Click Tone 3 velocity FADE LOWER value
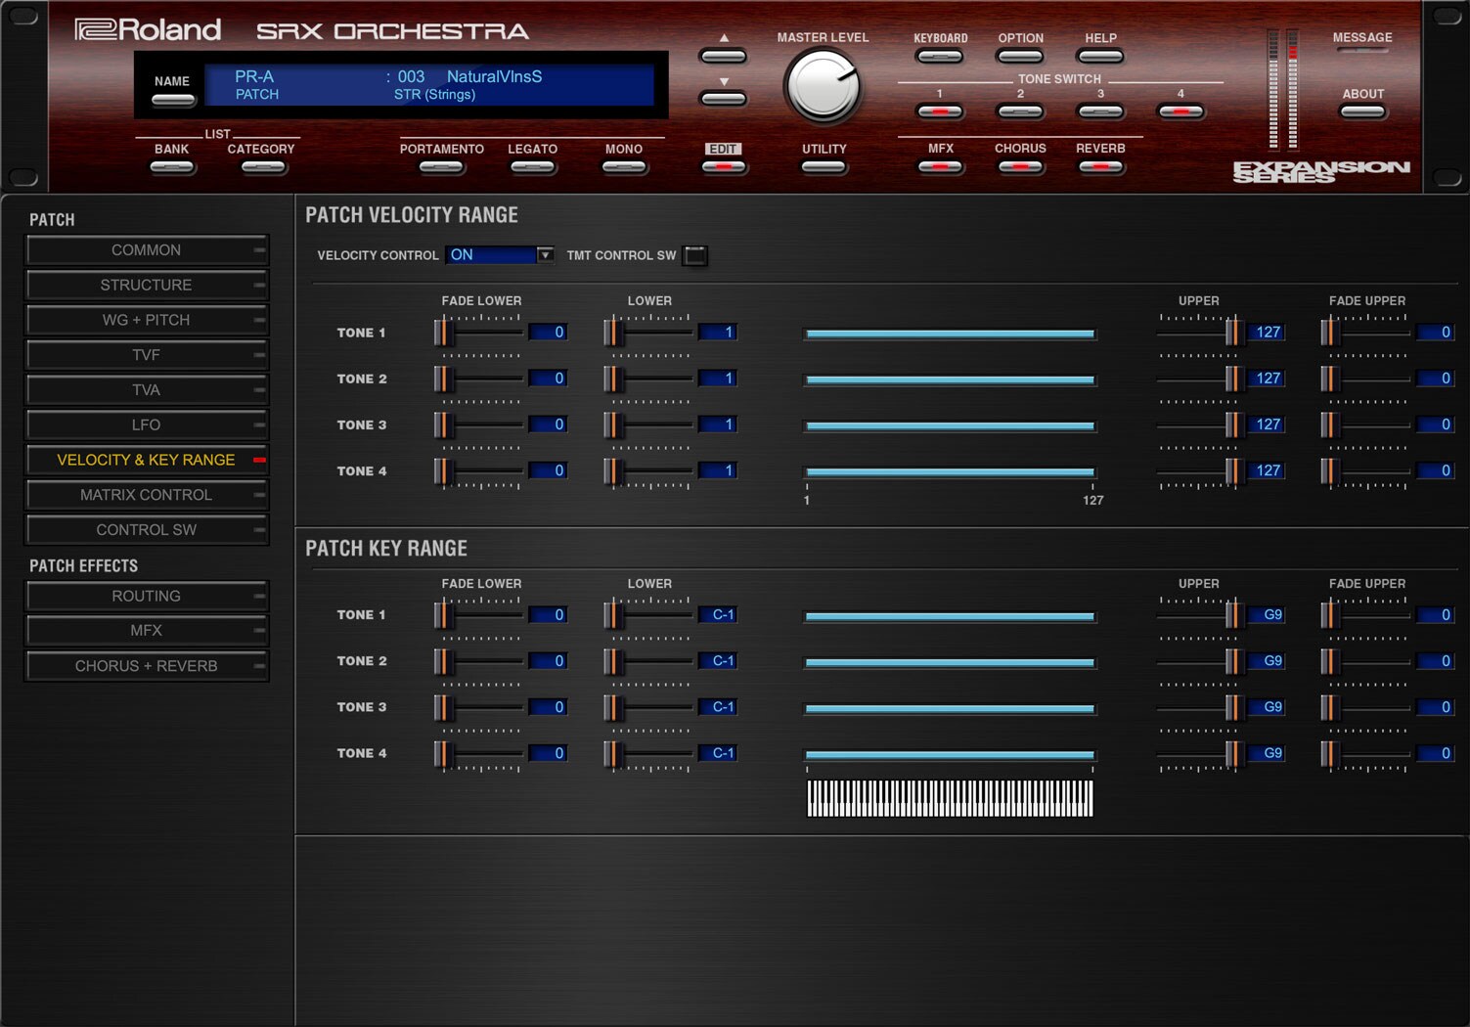The height and width of the screenshot is (1027, 1470). (x=548, y=424)
